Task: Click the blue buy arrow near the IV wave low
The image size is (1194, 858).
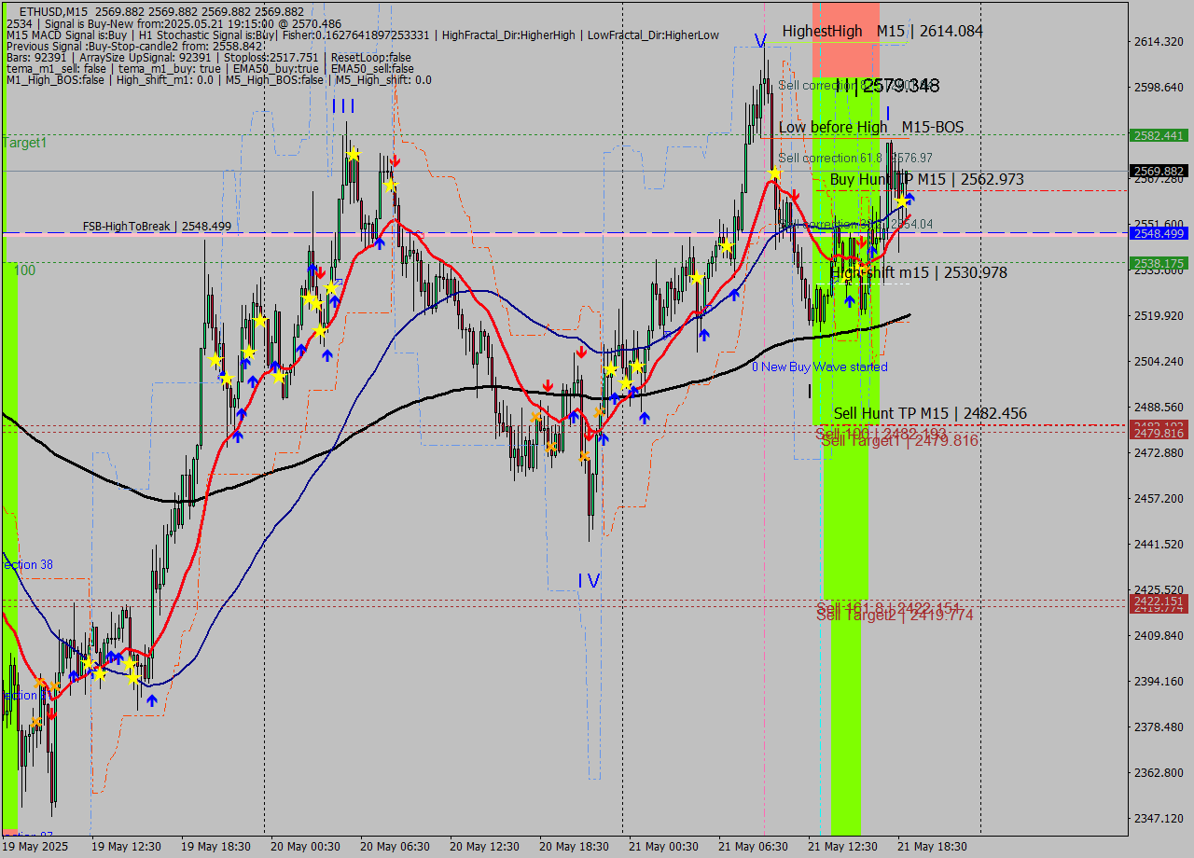Action: click(x=604, y=437)
